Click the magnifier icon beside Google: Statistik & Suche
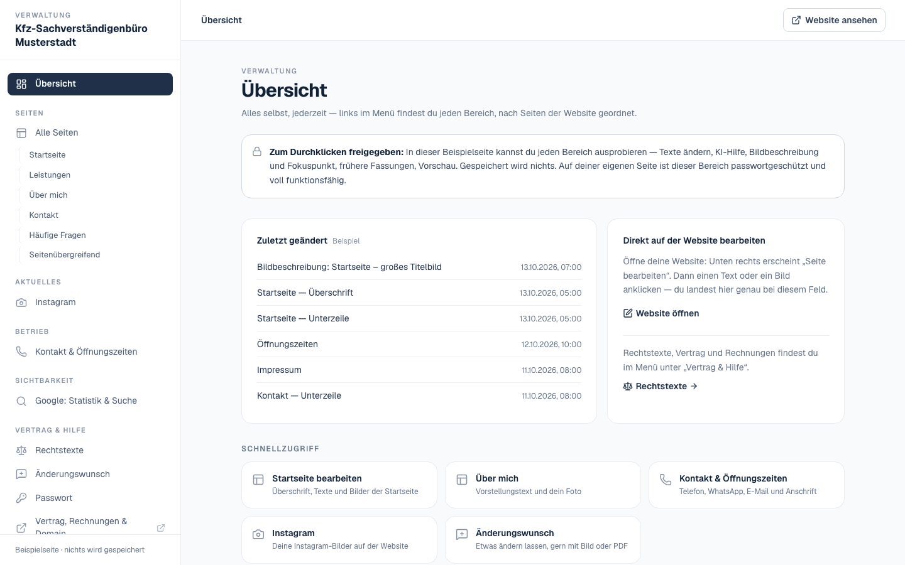This screenshot has width=905, height=565. 21,401
